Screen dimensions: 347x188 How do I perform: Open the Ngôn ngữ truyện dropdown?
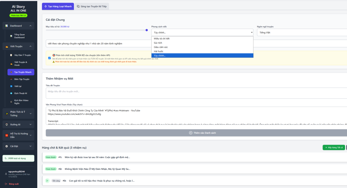(x=302, y=32)
